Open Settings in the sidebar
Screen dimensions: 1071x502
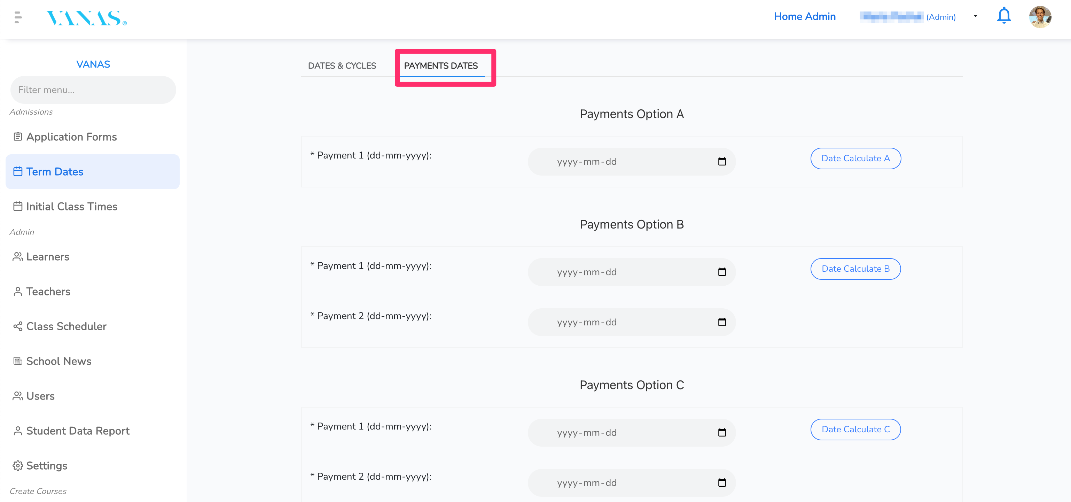(47, 466)
